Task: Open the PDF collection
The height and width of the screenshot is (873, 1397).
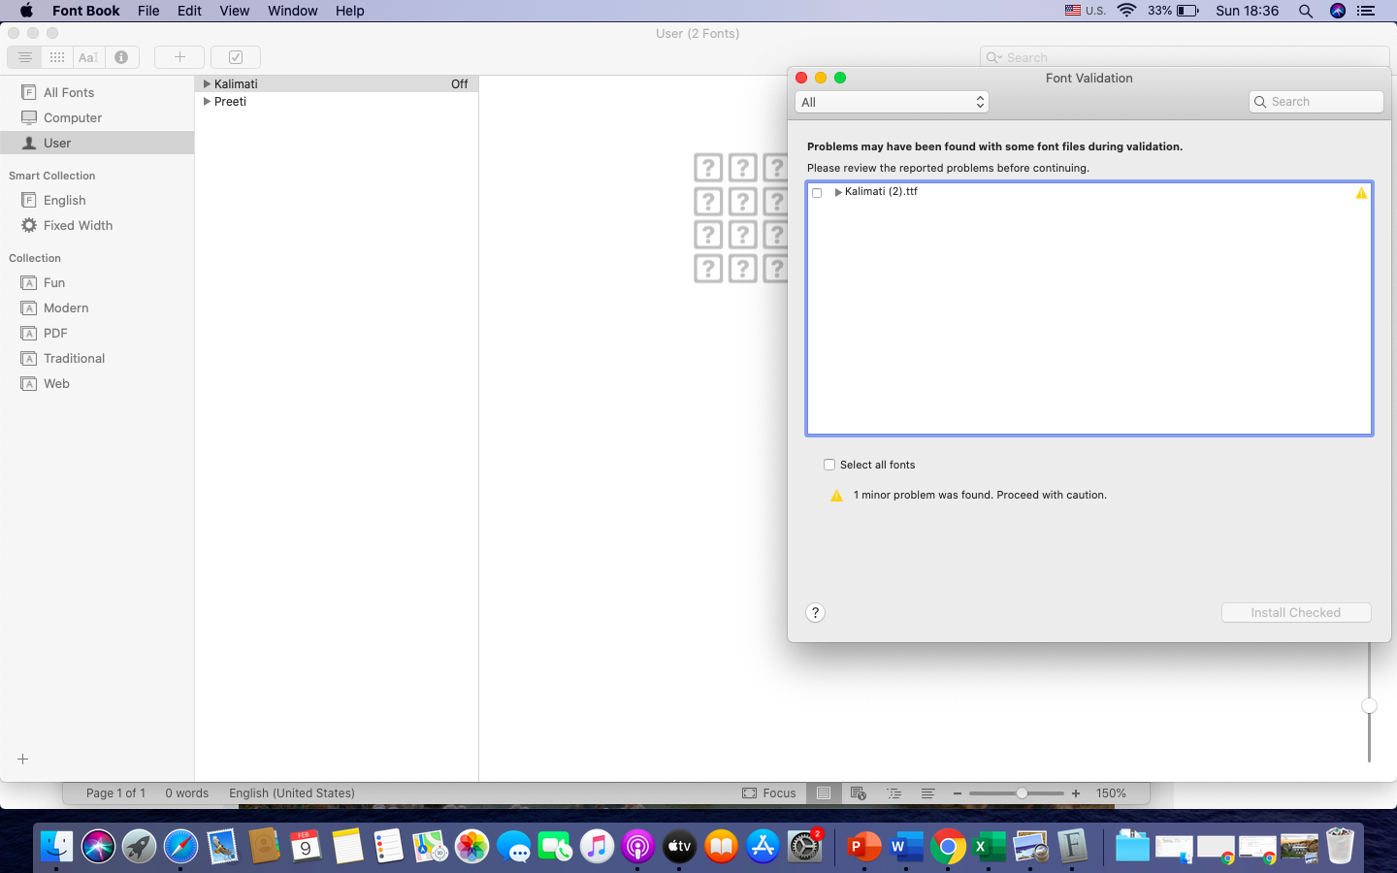Action: [97, 333]
